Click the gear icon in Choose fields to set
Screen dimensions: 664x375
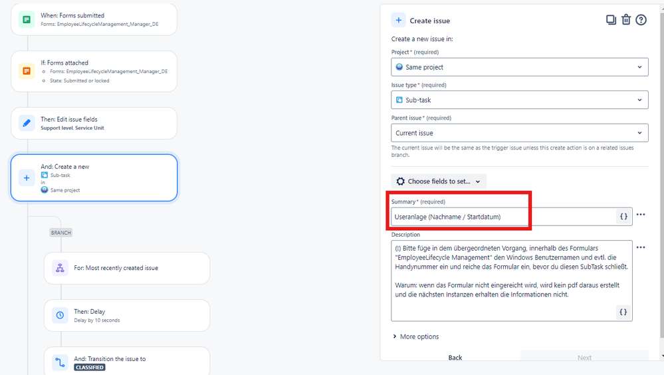click(x=400, y=182)
